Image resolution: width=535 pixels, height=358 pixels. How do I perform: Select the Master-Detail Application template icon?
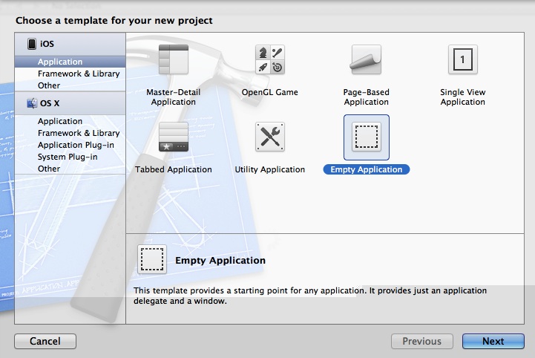(174, 60)
